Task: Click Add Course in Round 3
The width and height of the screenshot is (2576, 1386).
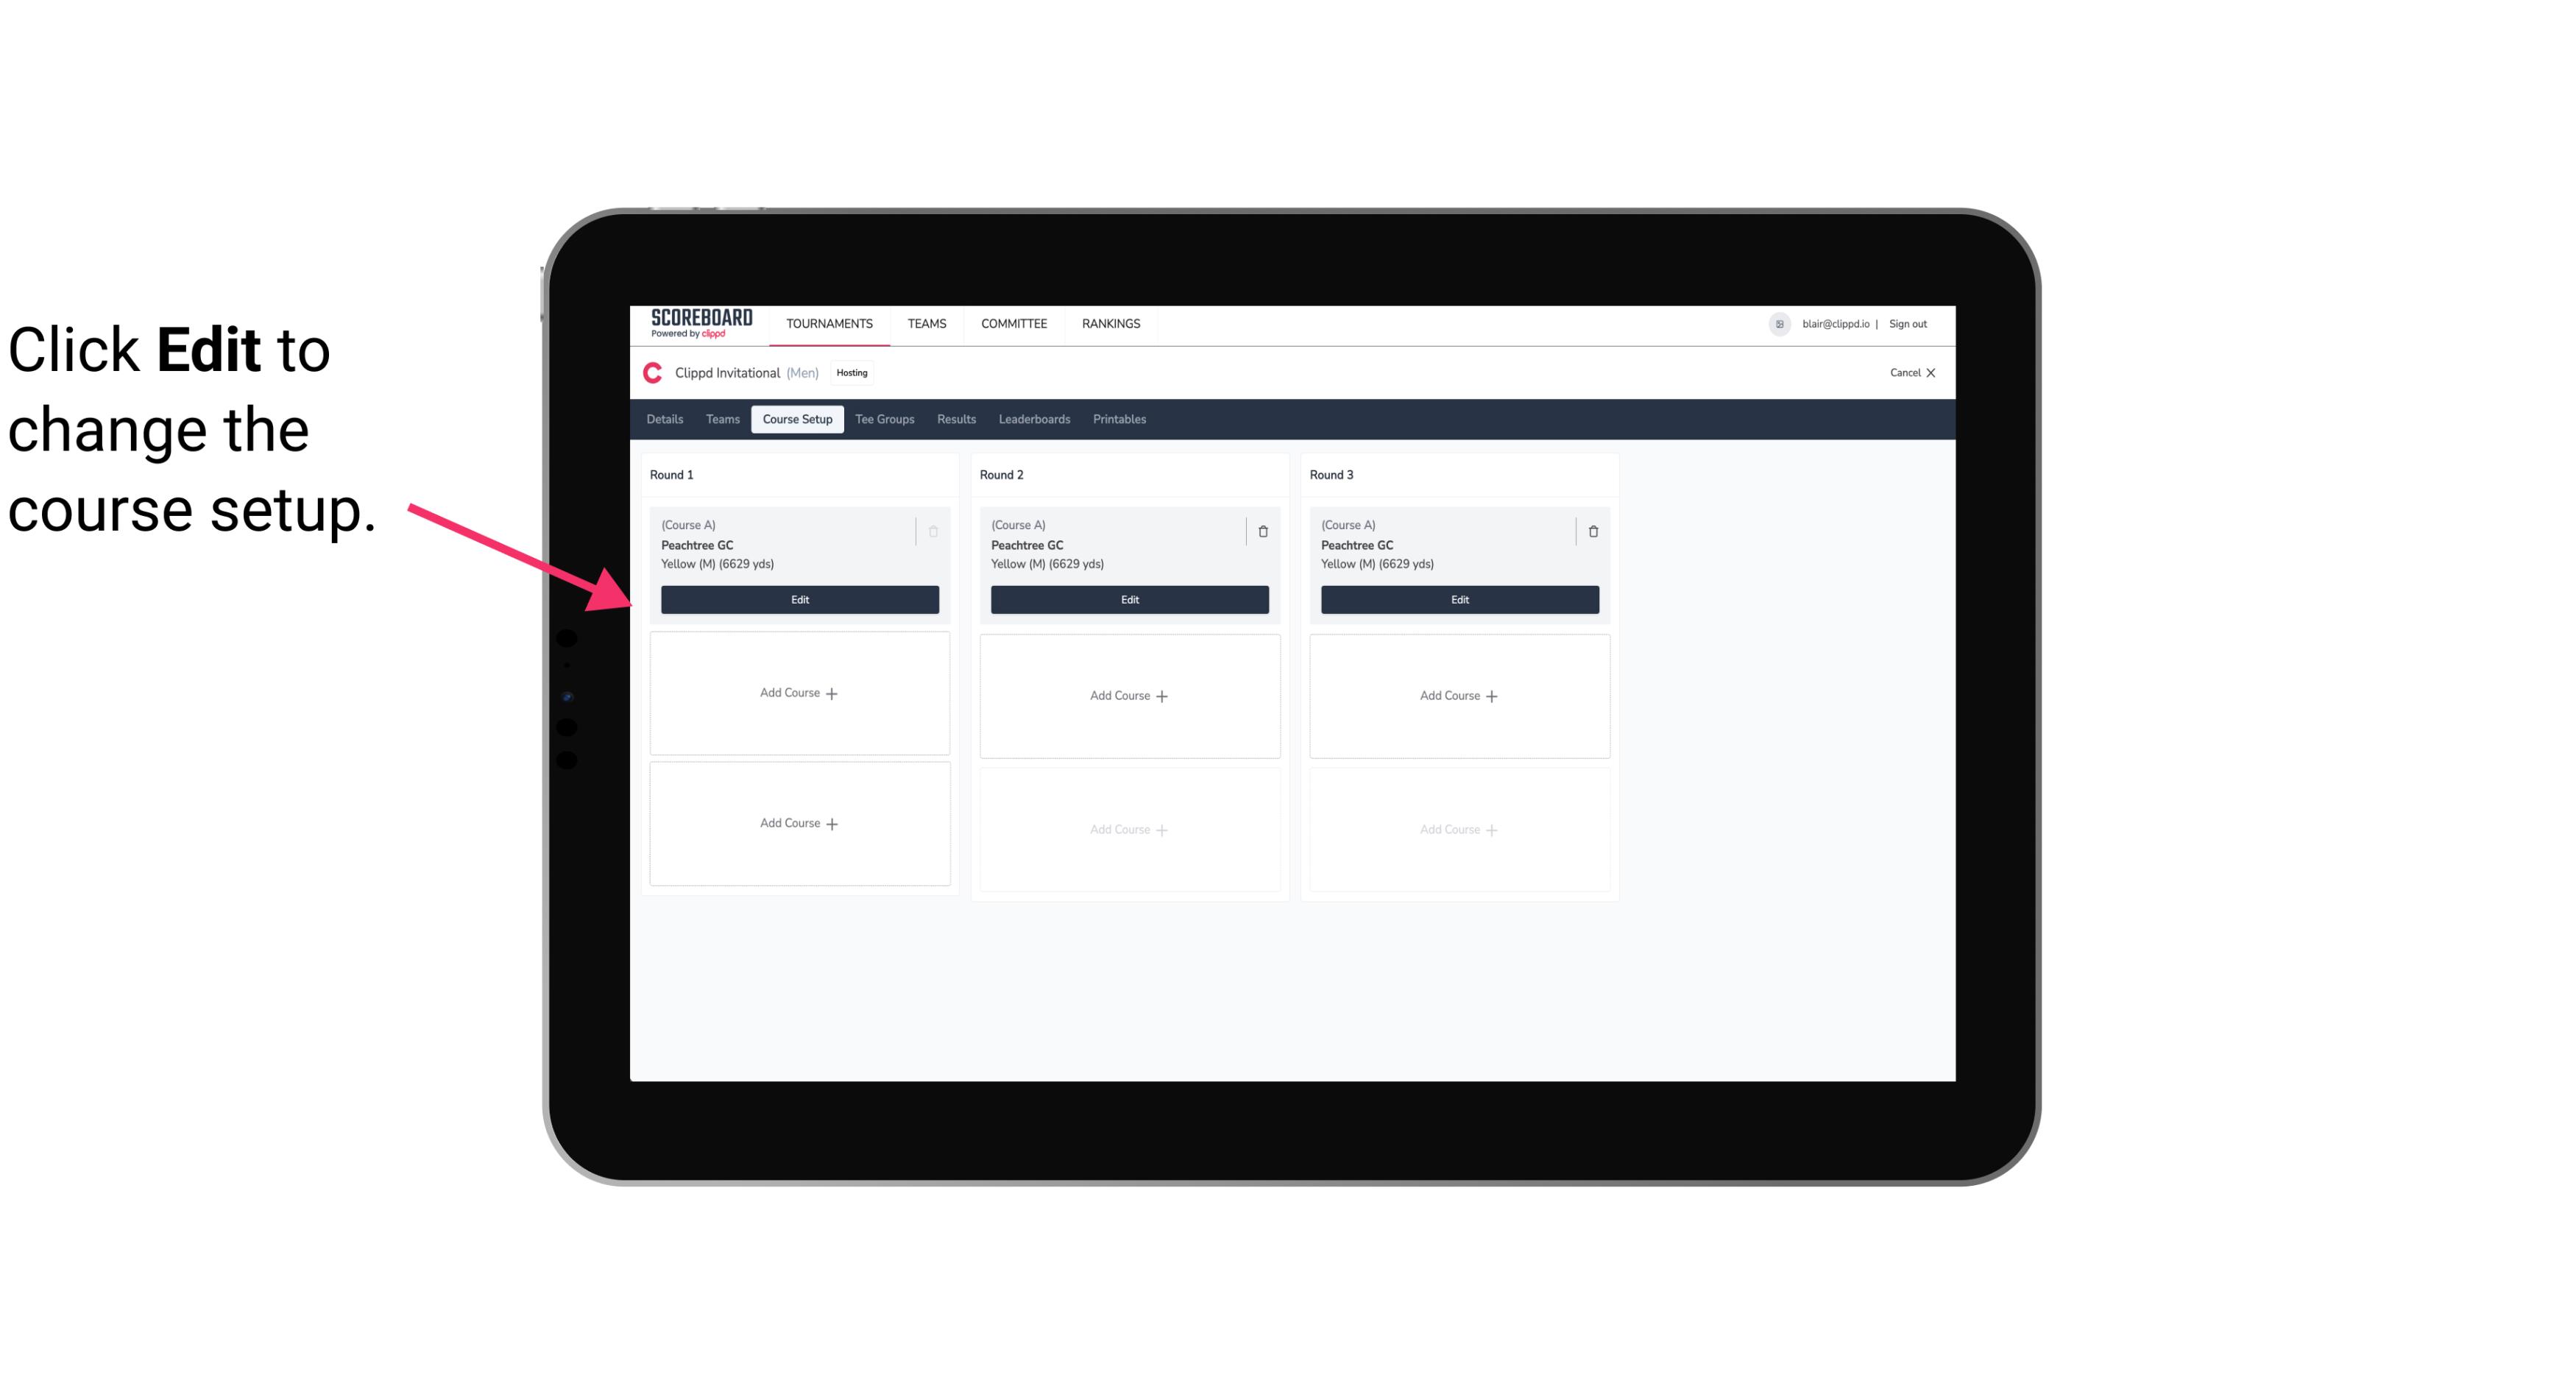Action: pos(1459,695)
